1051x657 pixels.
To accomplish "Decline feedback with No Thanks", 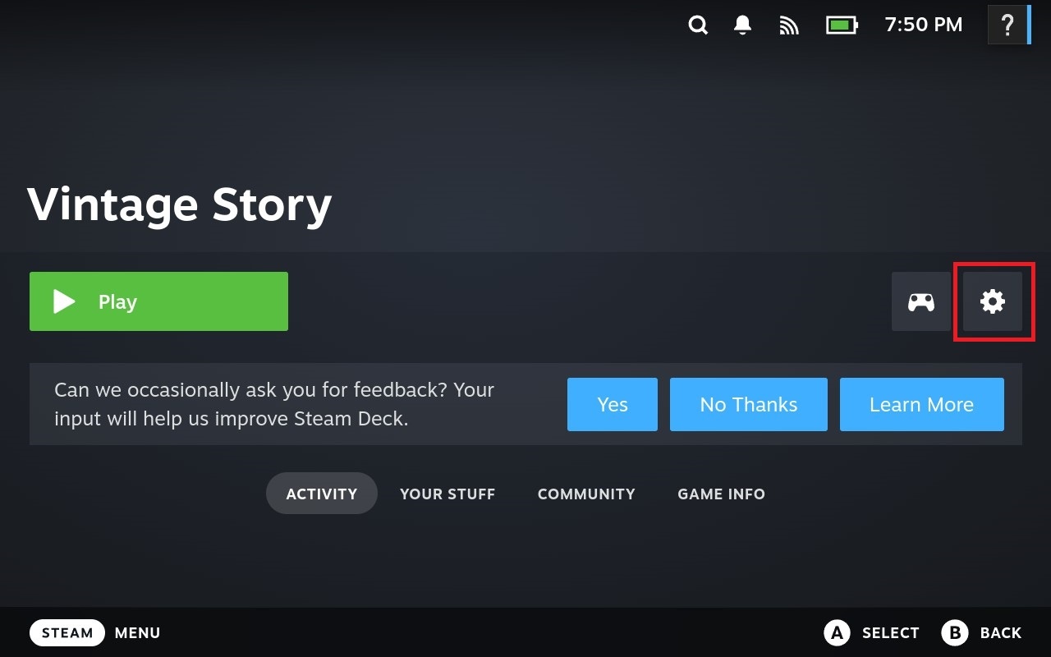I will coord(748,405).
